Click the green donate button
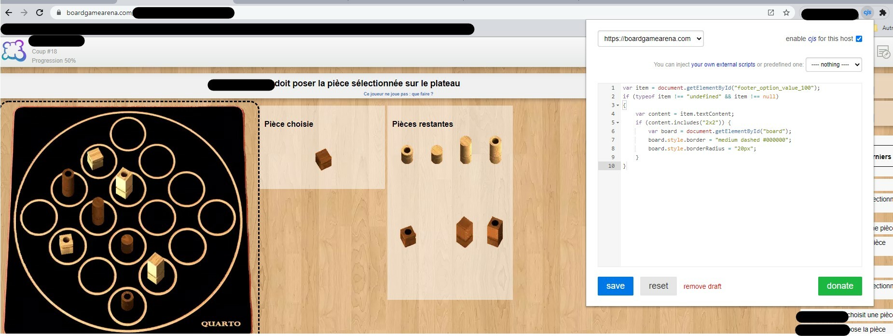This screenshot has height=336, width=893. pos(840,286)
